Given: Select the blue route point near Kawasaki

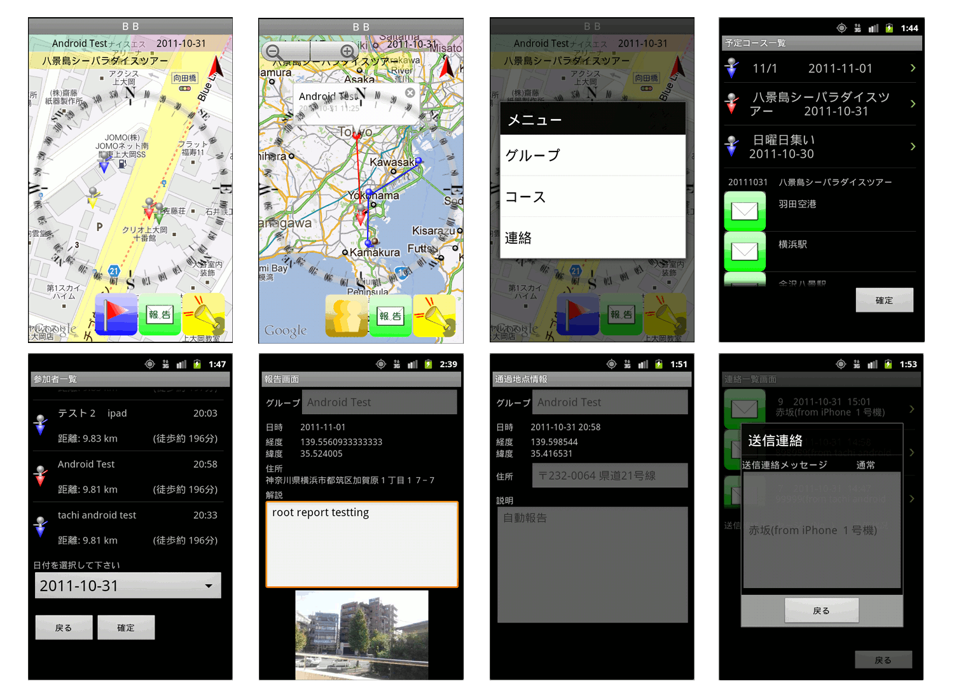Looking at the screenshot, I should (x=418, y=162).
